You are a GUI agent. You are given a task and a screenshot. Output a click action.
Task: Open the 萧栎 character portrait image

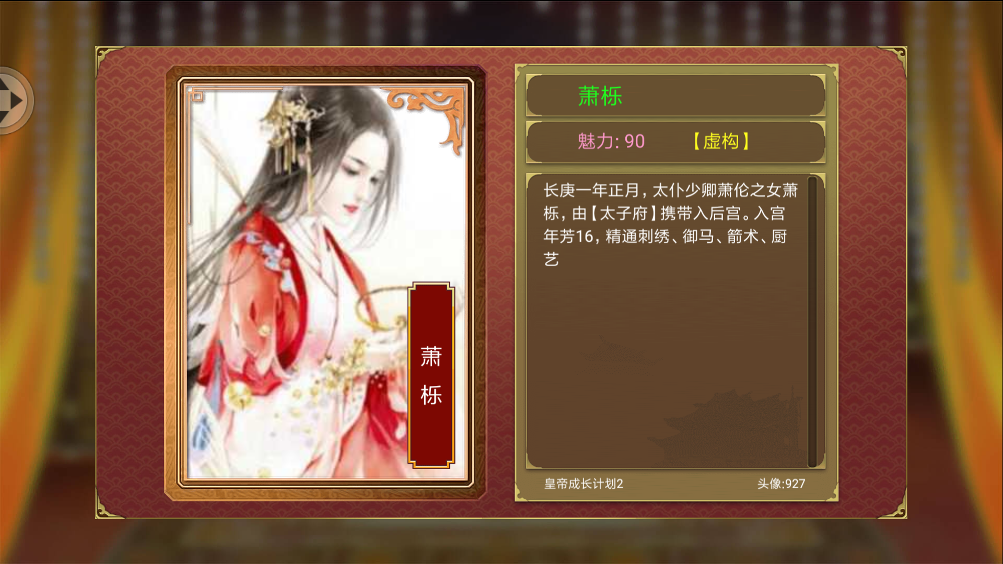tap(325, 283)
